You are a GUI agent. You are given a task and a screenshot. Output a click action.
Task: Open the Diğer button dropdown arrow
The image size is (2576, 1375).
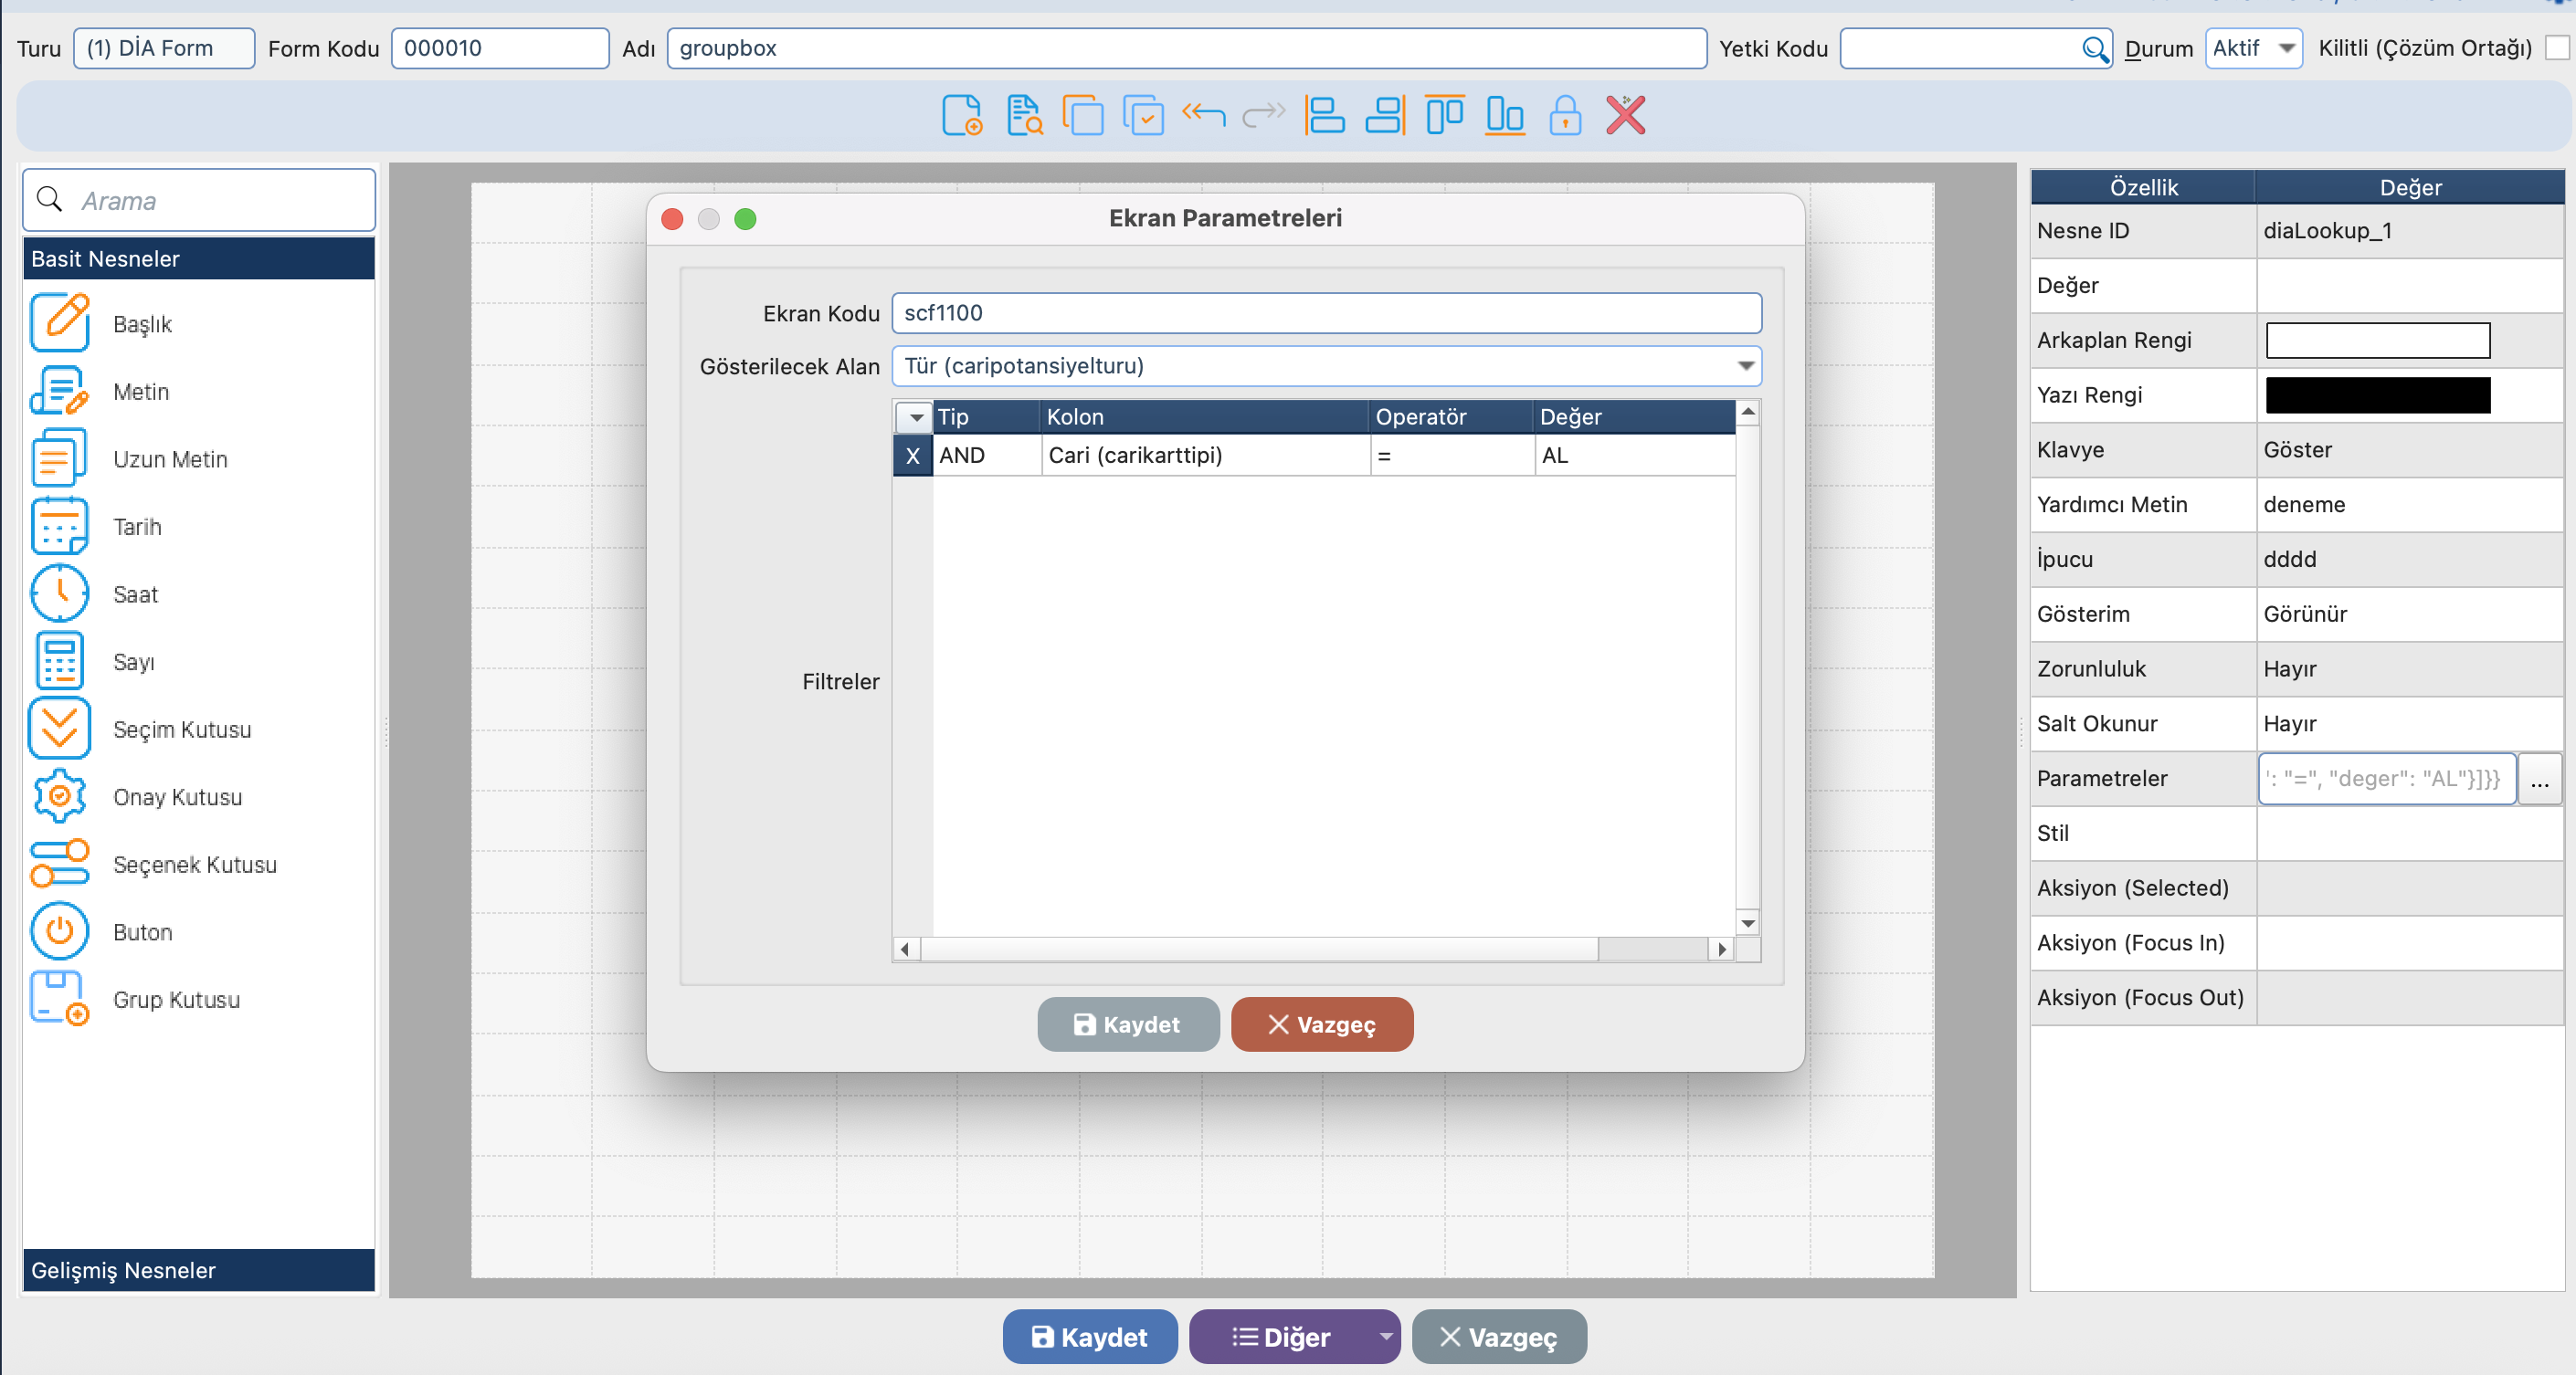click(1385, 1336)
